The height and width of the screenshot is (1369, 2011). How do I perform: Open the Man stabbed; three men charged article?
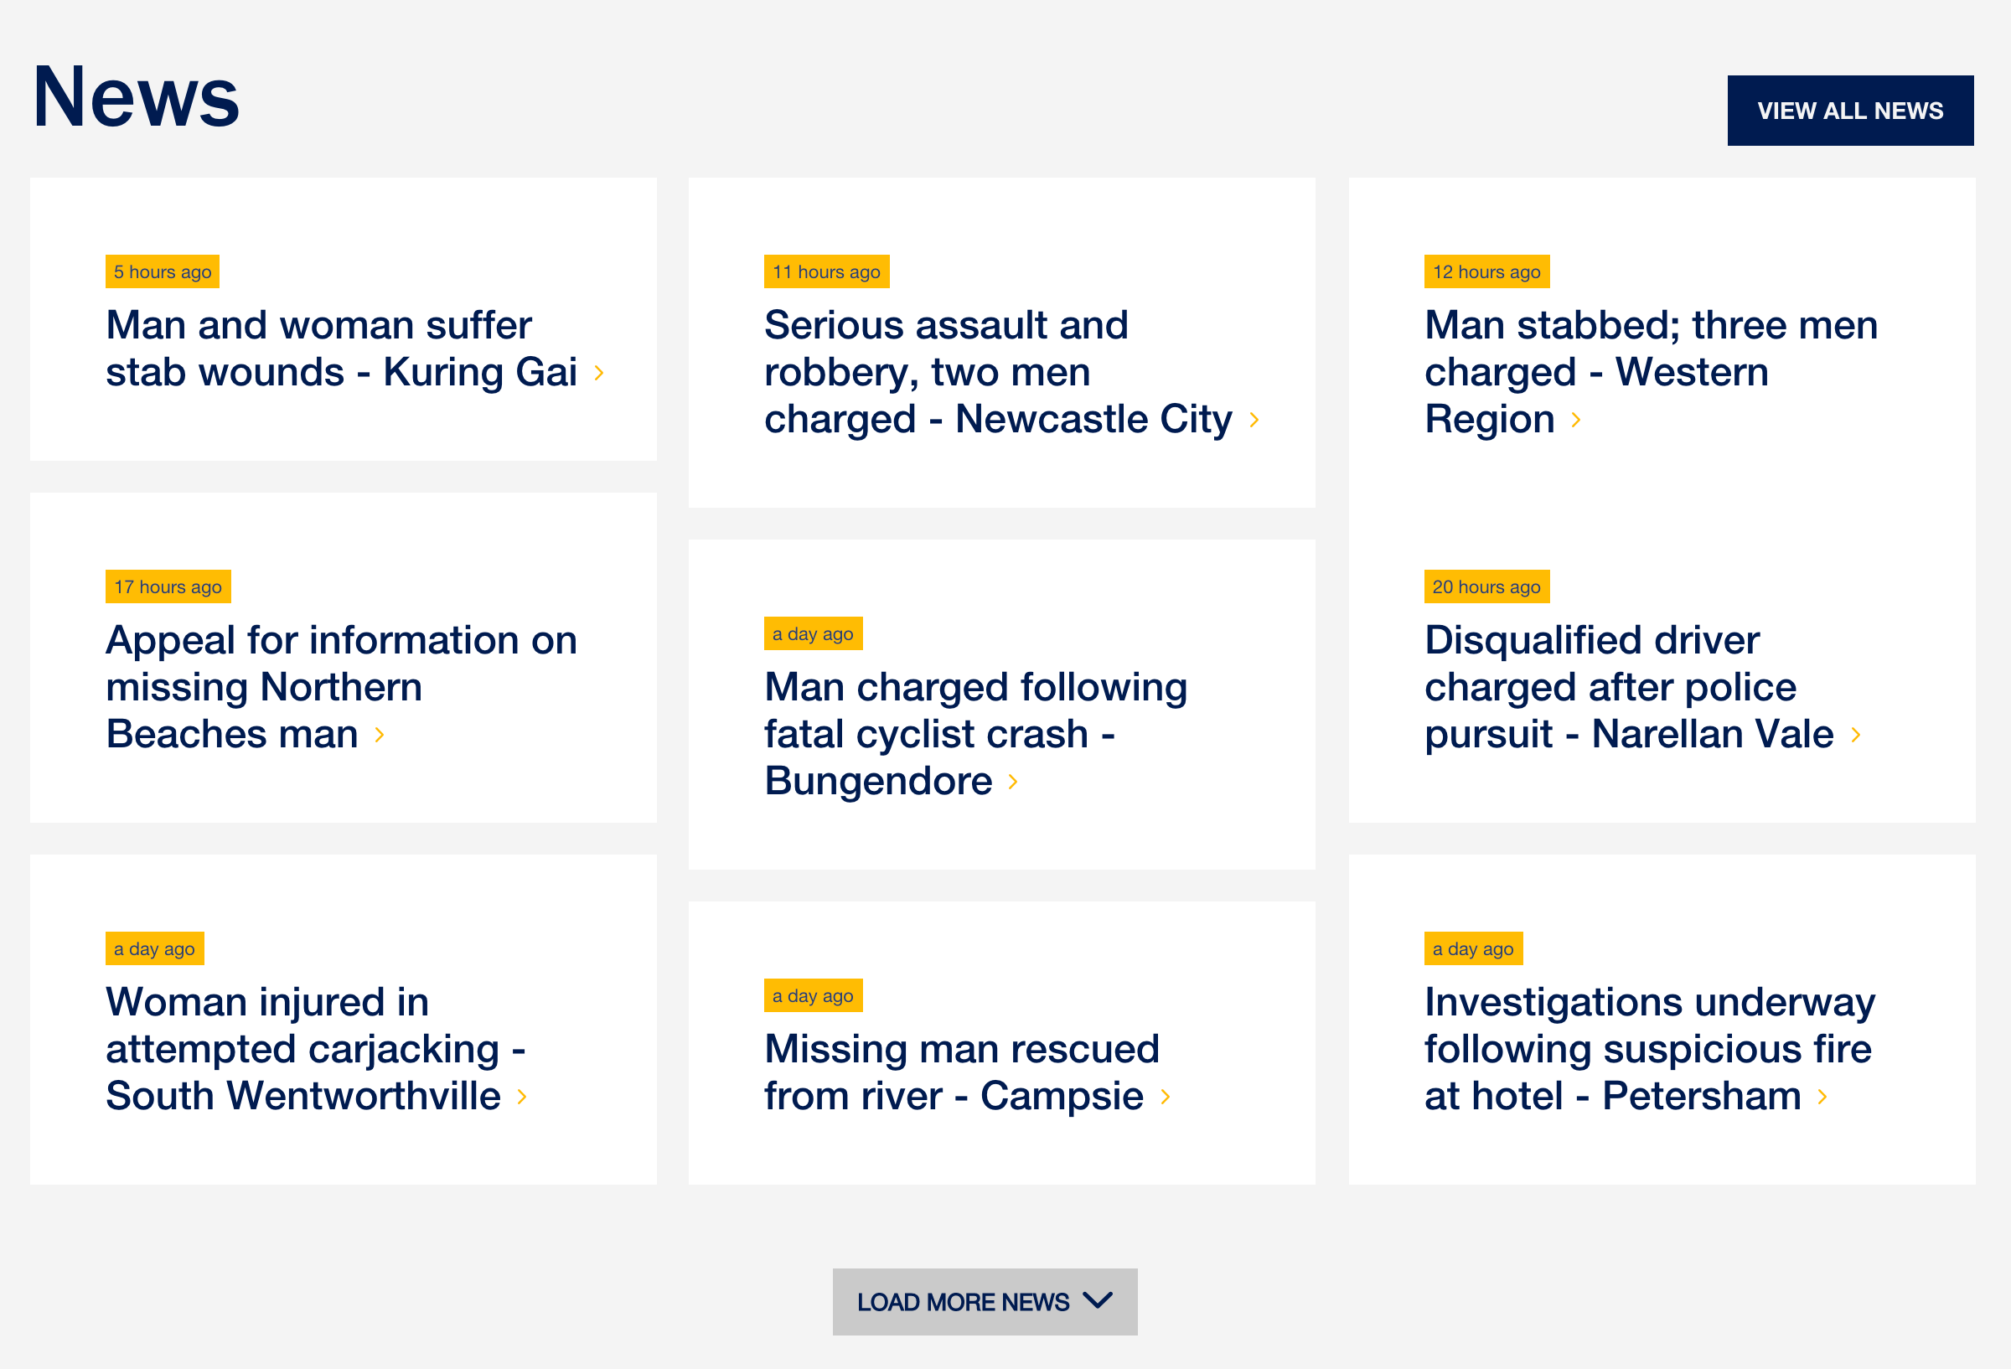point(1651,373)
